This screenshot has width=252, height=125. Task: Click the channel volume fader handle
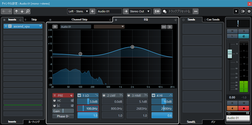(x=230, y=54)
